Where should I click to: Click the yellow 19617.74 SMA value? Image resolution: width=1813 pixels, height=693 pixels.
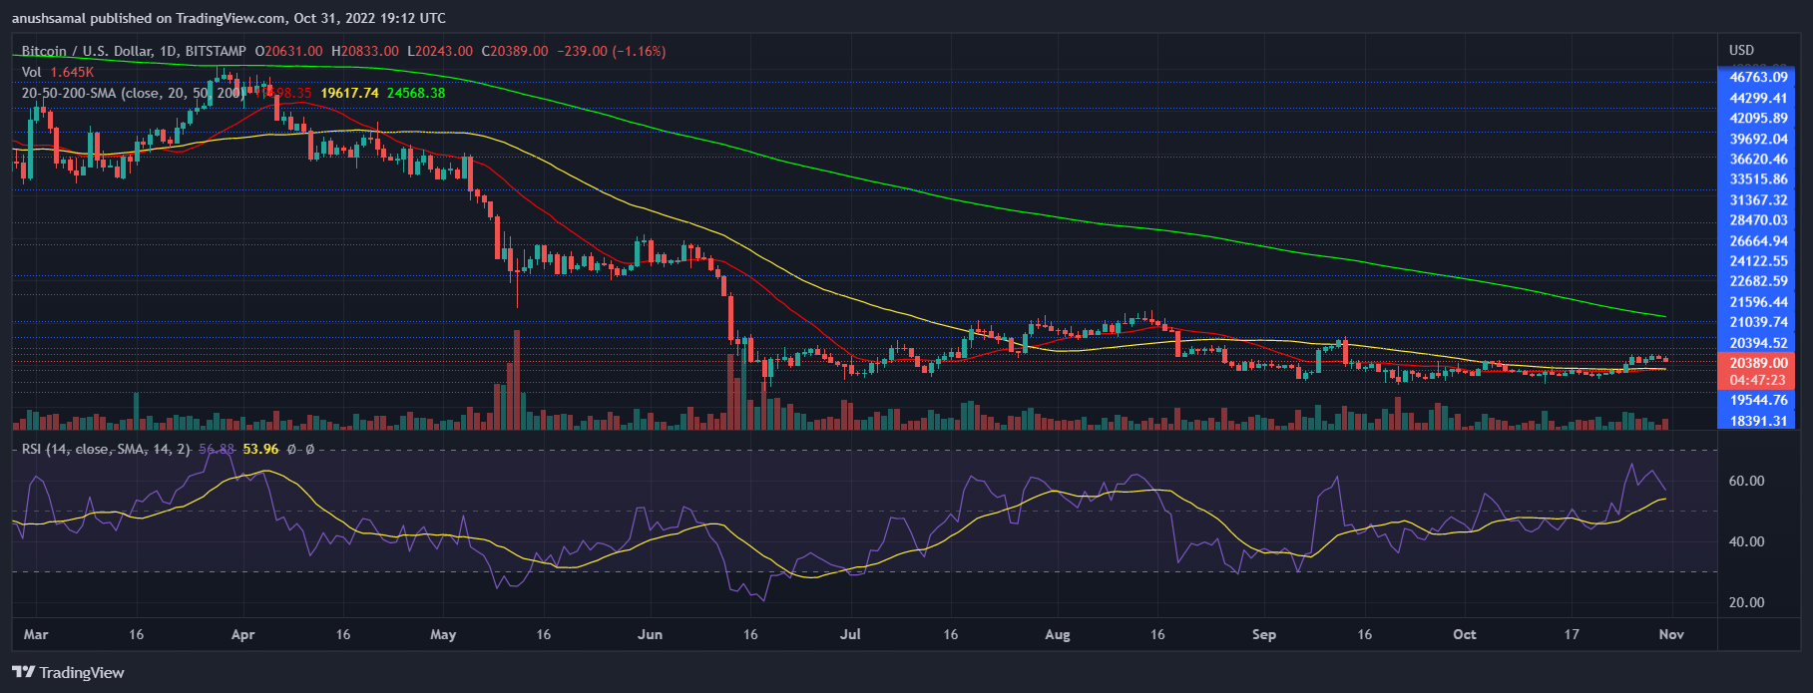click(x=349, y=93)
